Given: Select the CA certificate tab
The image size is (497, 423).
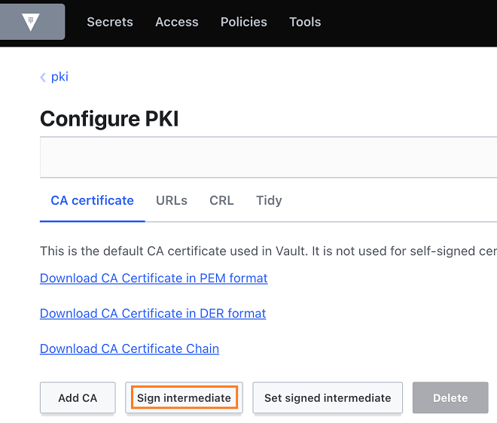Looking at the screenshot, I should tap(92, 200).
